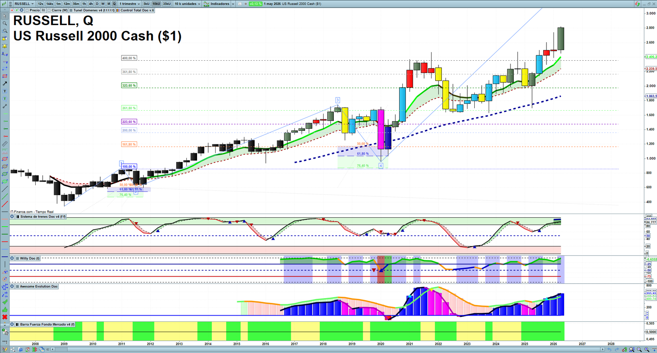Select the 10kU history button
Image resolution: width=657 pixels, height=353 pixels.
[x=156, y=4]
